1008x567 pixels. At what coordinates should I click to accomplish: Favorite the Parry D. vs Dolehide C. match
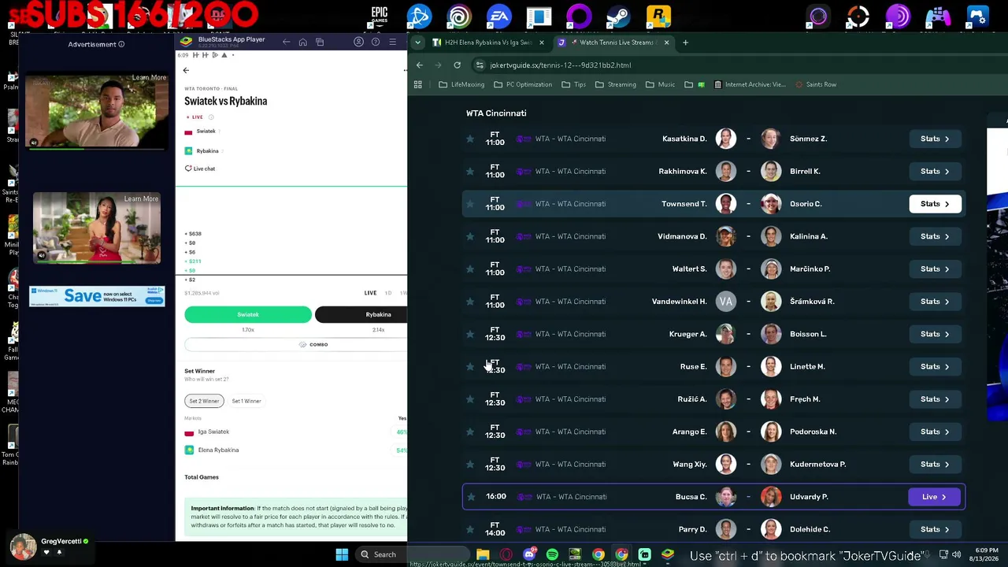coord(470,530)
